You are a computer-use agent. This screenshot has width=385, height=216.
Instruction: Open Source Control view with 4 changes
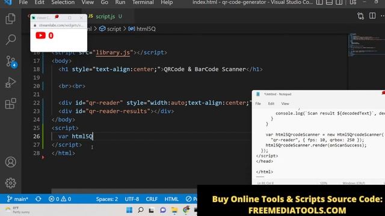pyautogui.click(x=11, y=61)
